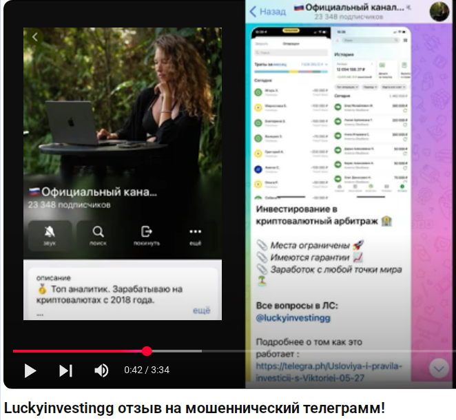Image resolution: width=456 pixels, height=420 pixels.
Task: Open channel search with the magnifier icon
Action: (98, 234)
